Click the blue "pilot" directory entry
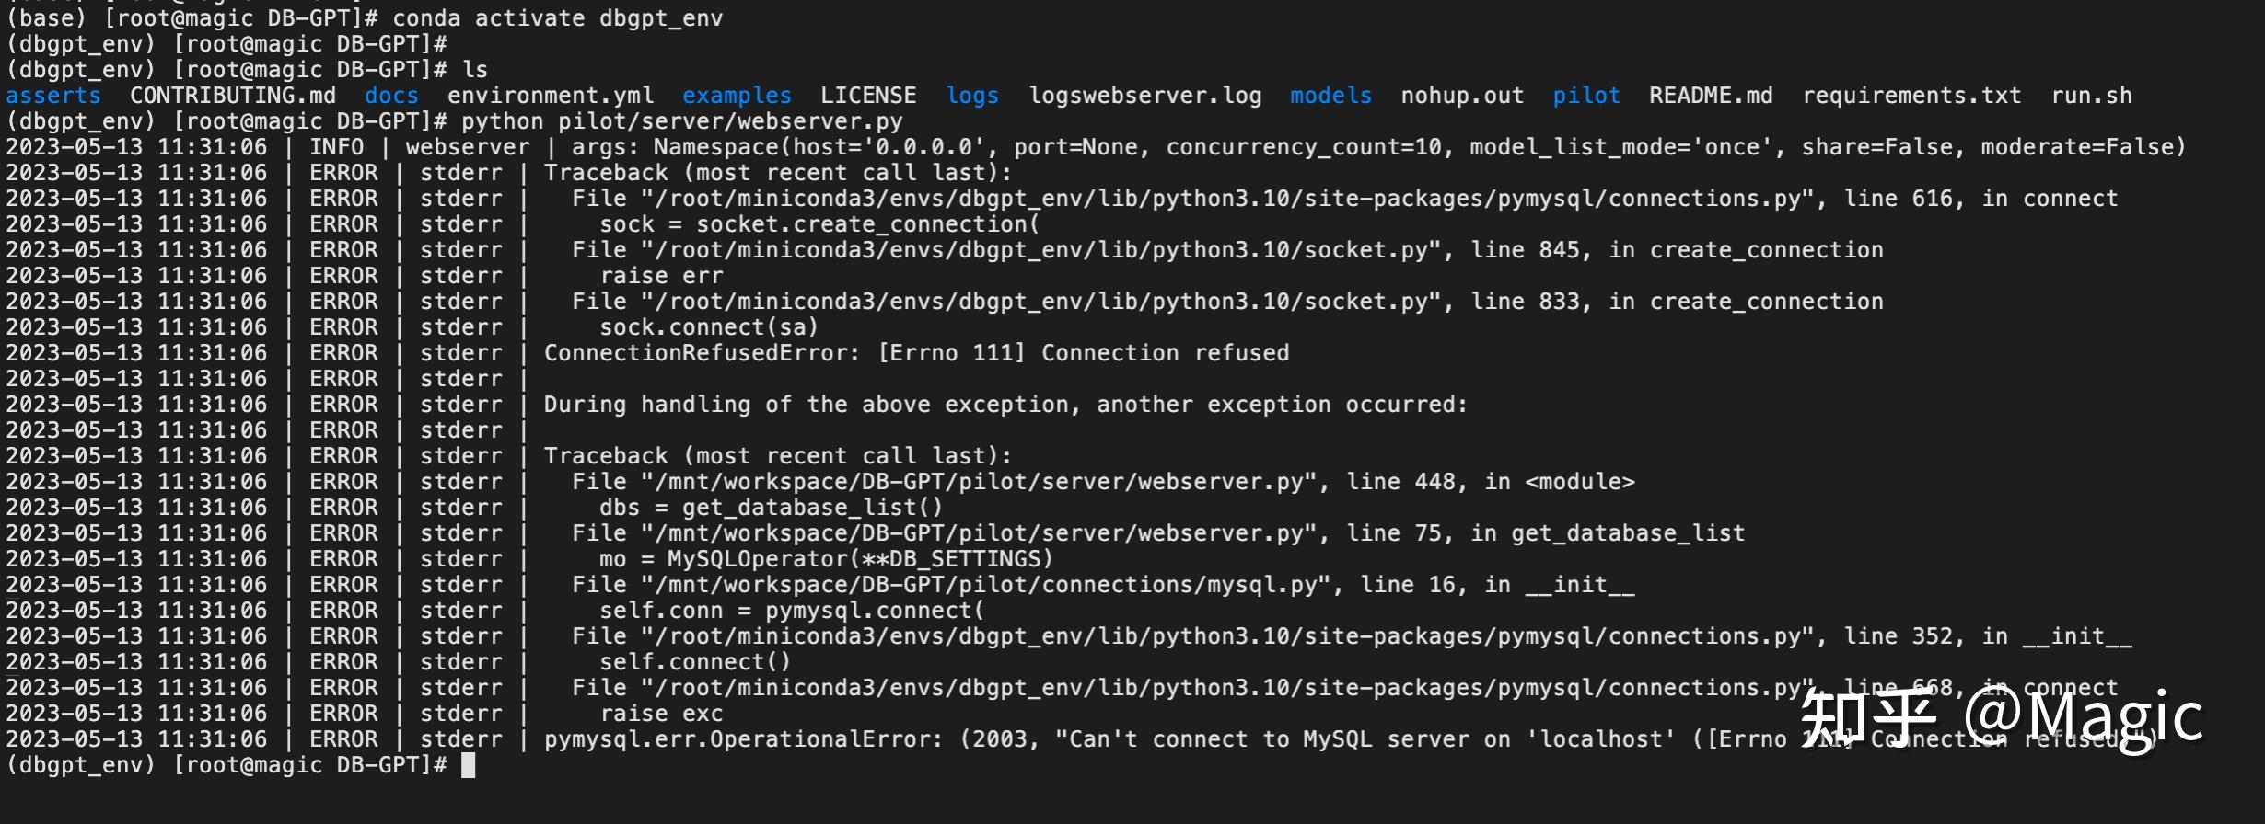The width and height of the screenshot is (2265, 824). [x=1586, y=96]
